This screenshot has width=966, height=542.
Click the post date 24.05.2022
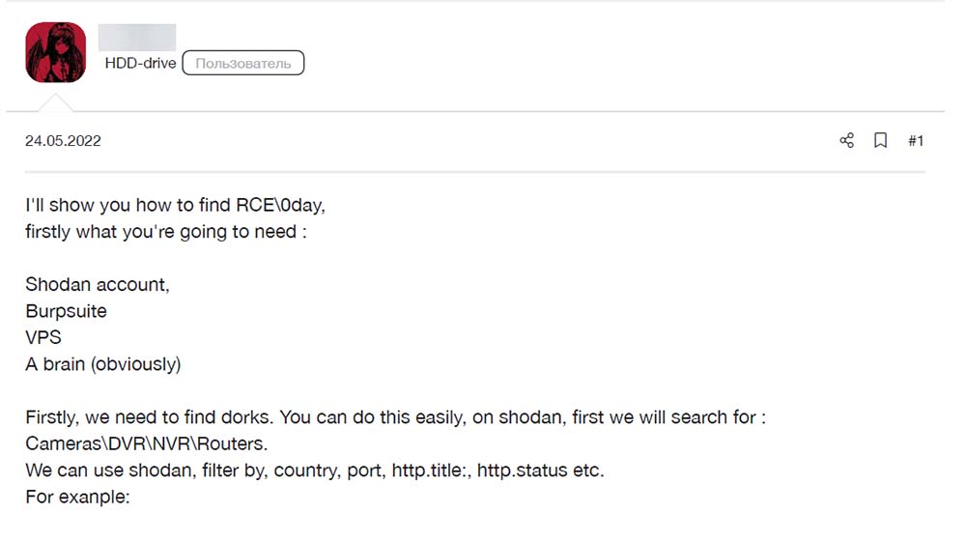[63, 141]
